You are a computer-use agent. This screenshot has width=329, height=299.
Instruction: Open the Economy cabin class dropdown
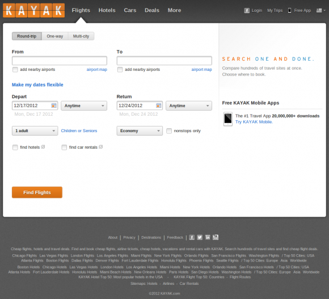pyautogui.click(x=140, y=130)
